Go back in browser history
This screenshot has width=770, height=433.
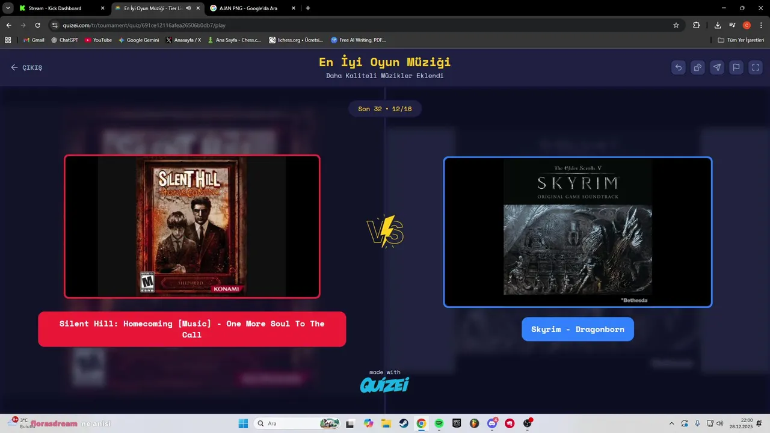[8, 25]
